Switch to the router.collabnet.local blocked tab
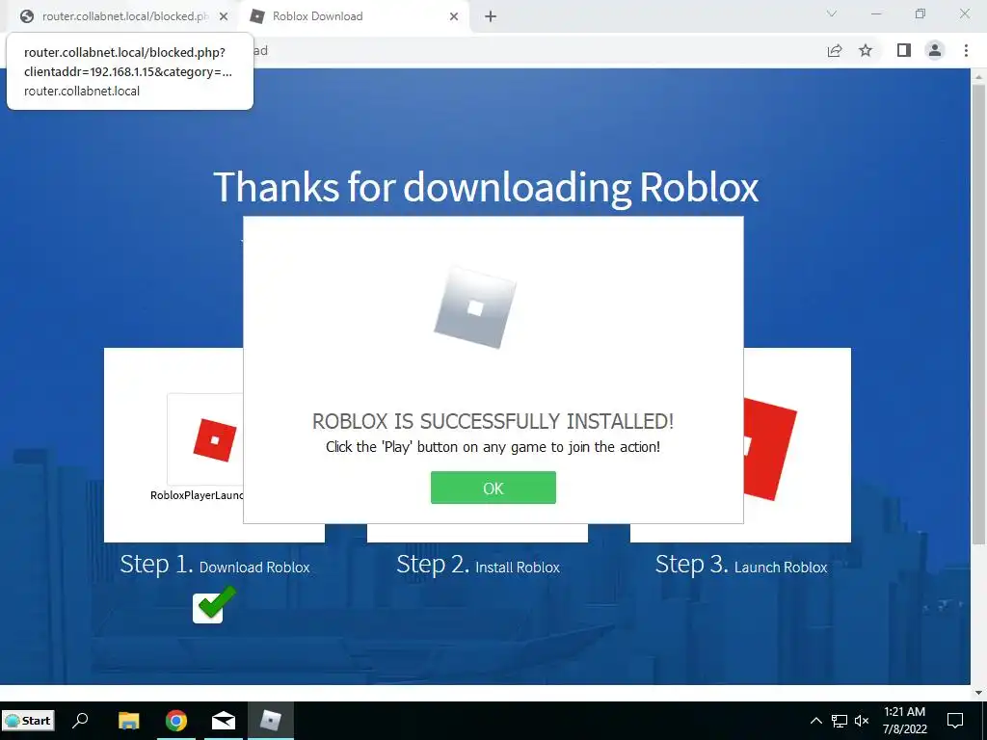The width and height of the screenshot is (987, 740). (x=124, y=16)
